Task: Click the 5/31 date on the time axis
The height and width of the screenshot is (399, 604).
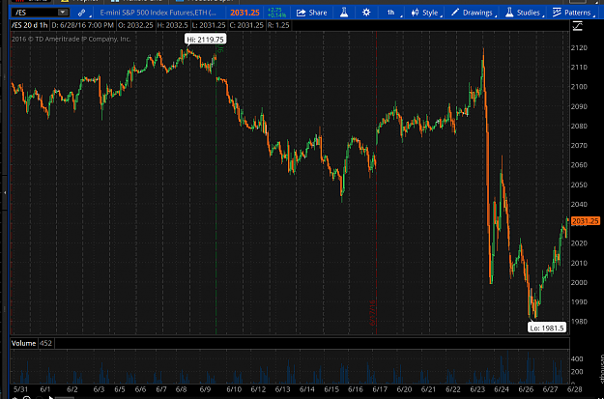Action: [x=20, y=387]
